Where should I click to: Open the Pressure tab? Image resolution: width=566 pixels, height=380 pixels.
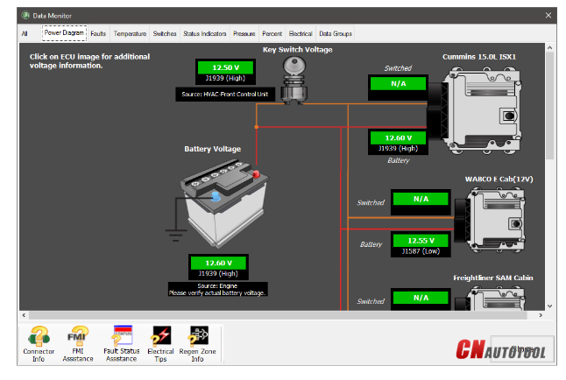[244, 33]
